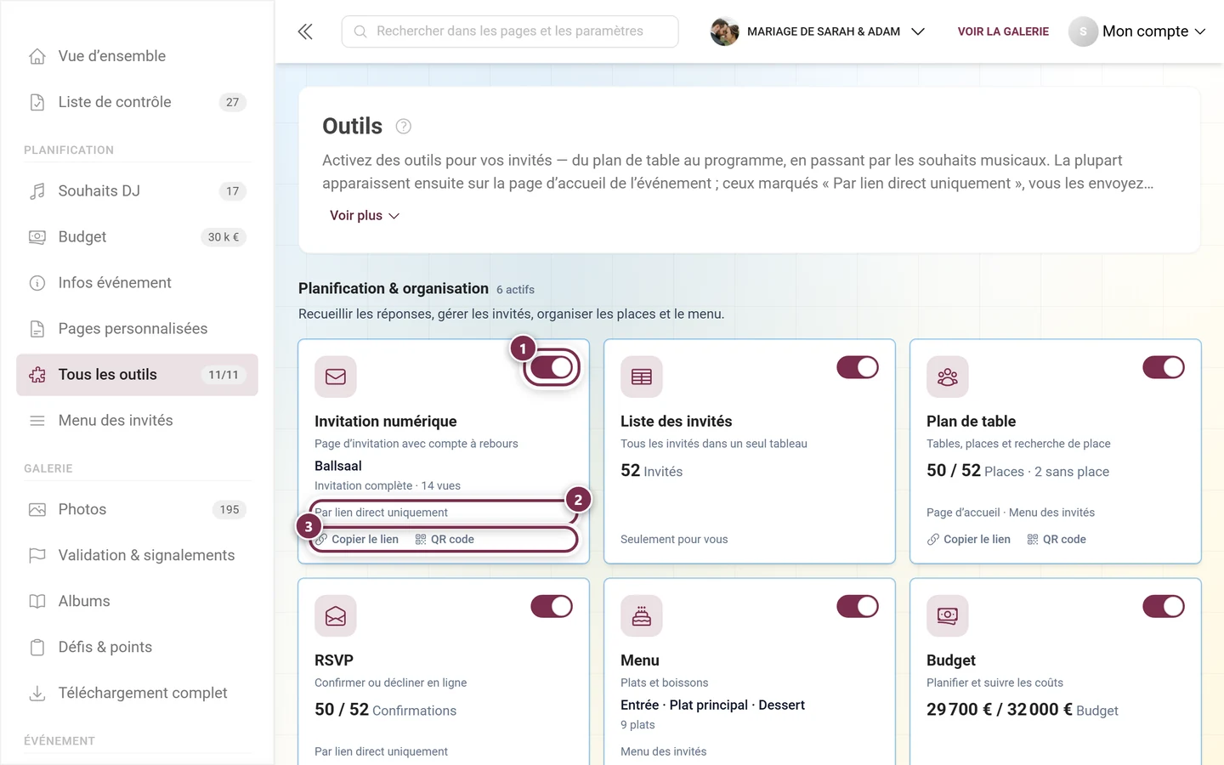Copy the link for Invitation numérique
This screenshot has height=765, width=1224.
[x=357, y=539]
